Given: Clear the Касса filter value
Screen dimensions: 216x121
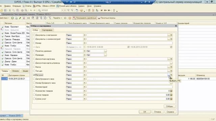Looking at the screenshot, I should pyautogui.click(x=171, y=67).
